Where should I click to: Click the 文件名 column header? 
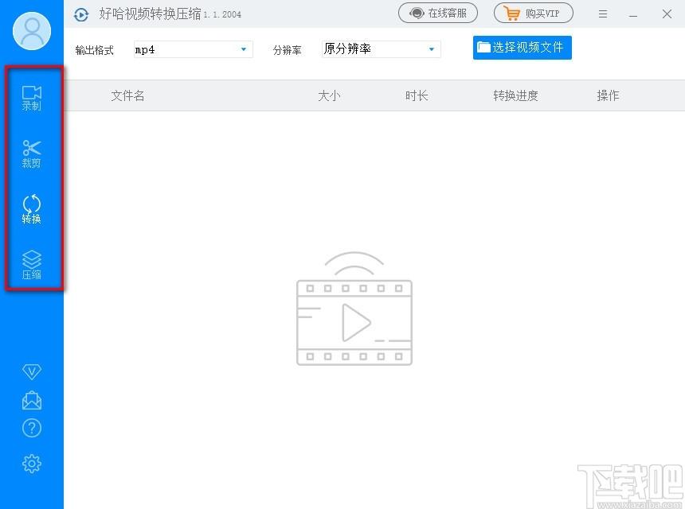pos(127,95)
